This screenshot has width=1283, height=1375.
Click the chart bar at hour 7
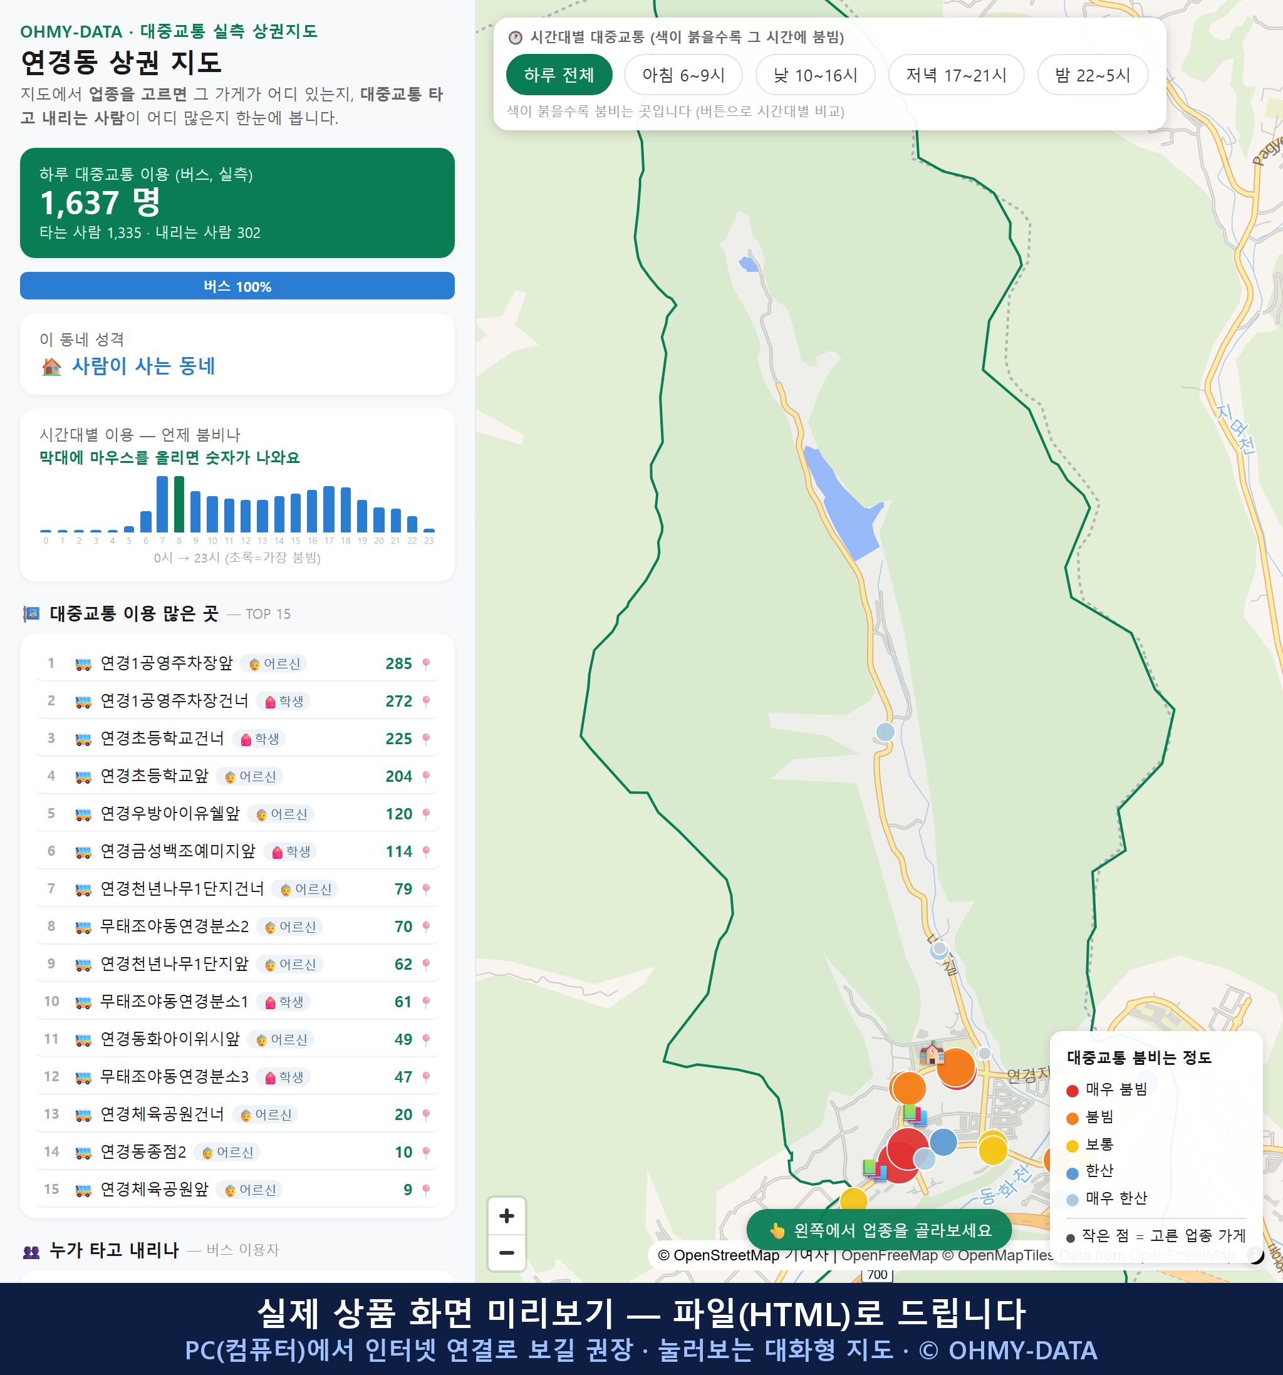pyautogui.click(x=162, y=504)
